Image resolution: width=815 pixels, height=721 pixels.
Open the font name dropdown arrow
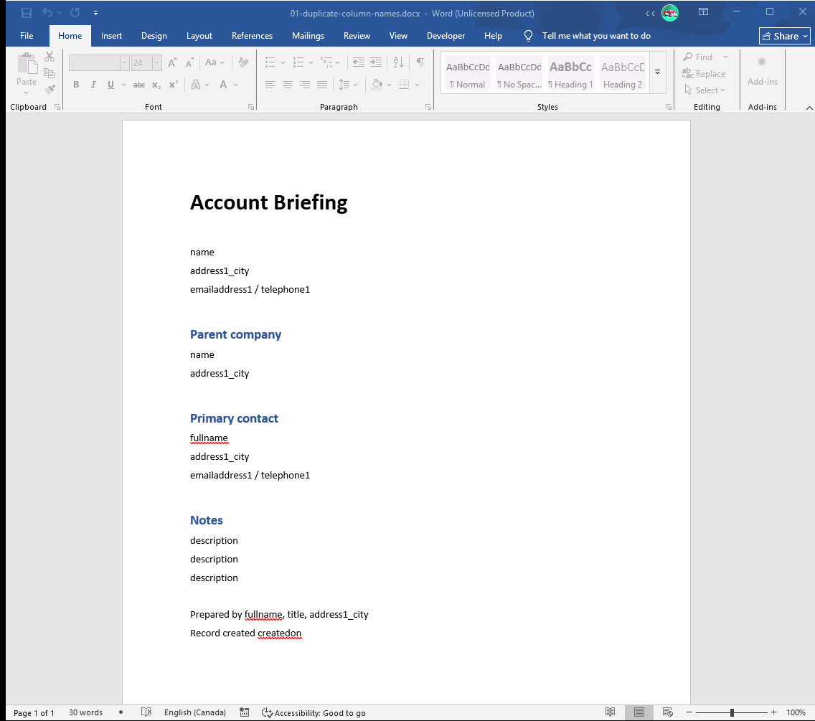coord(124,63)
